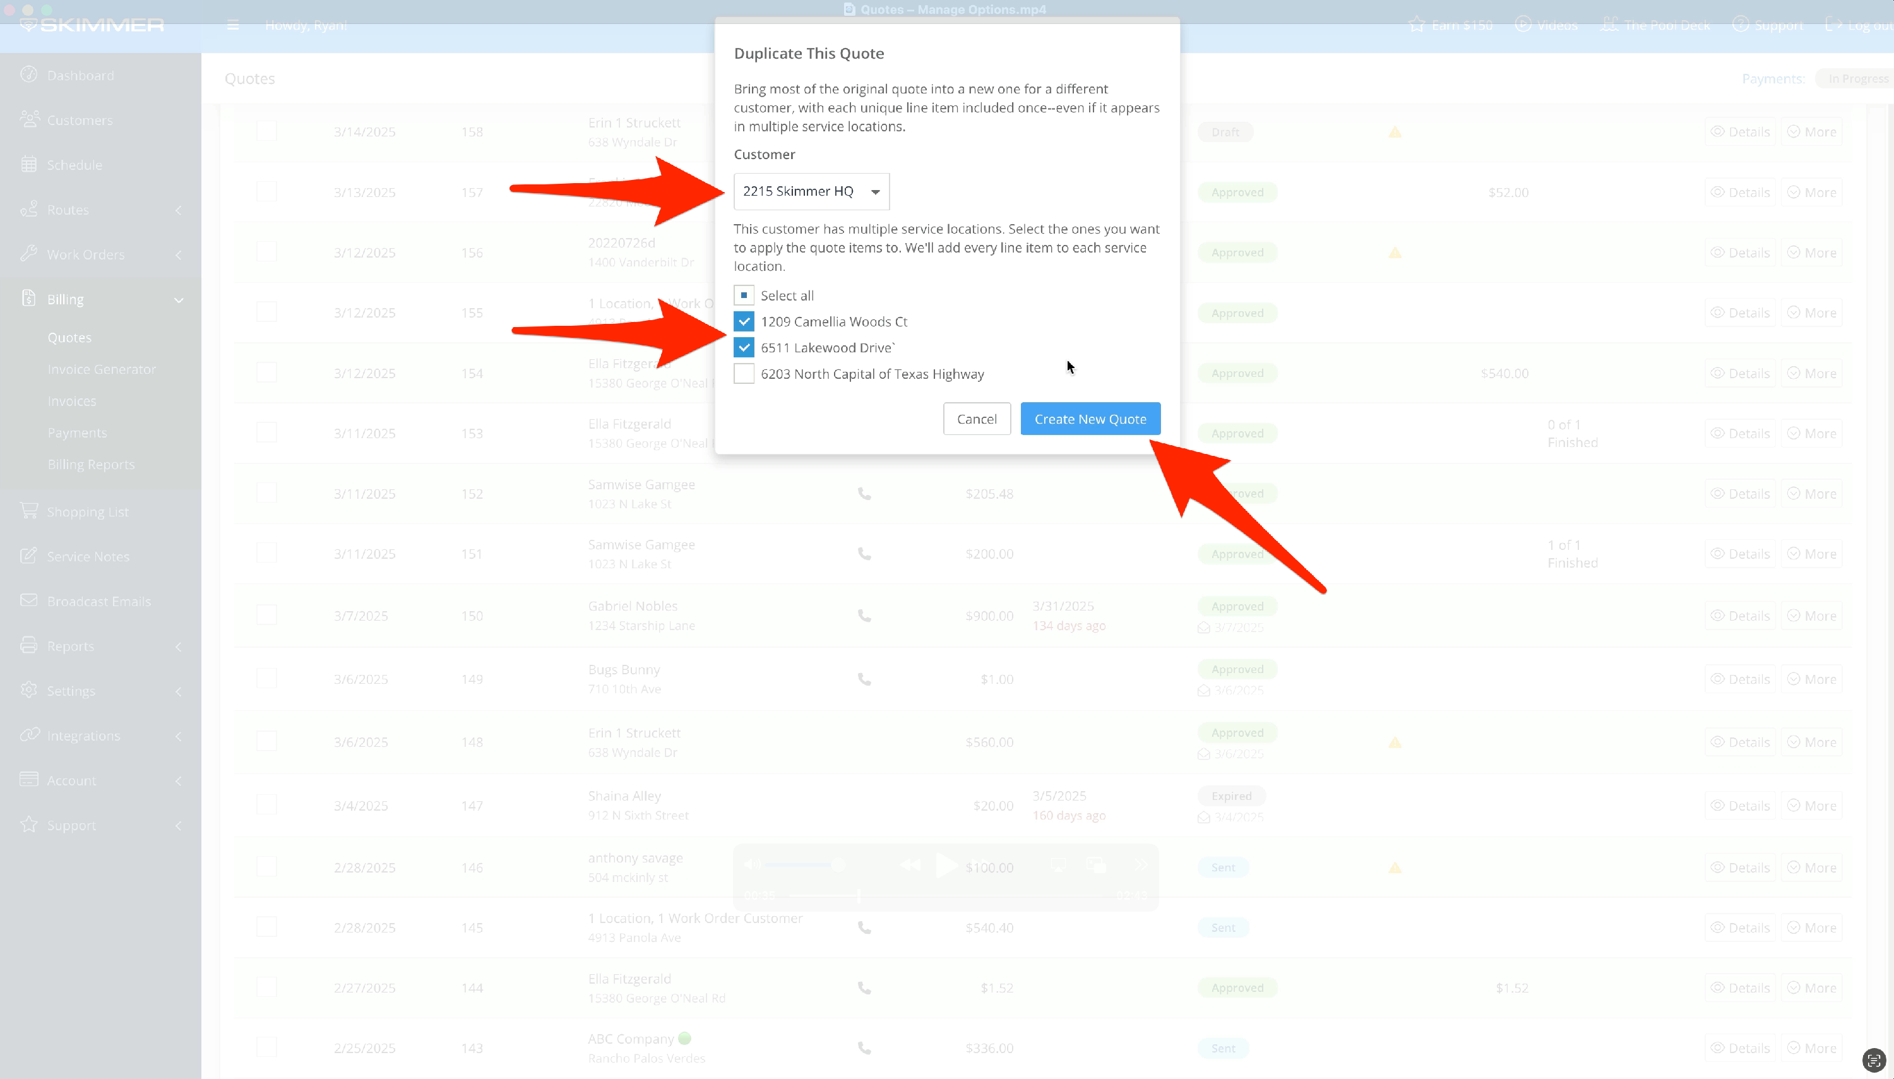
Task: Open the More menu for quote 157
Action: point(1811,192)
